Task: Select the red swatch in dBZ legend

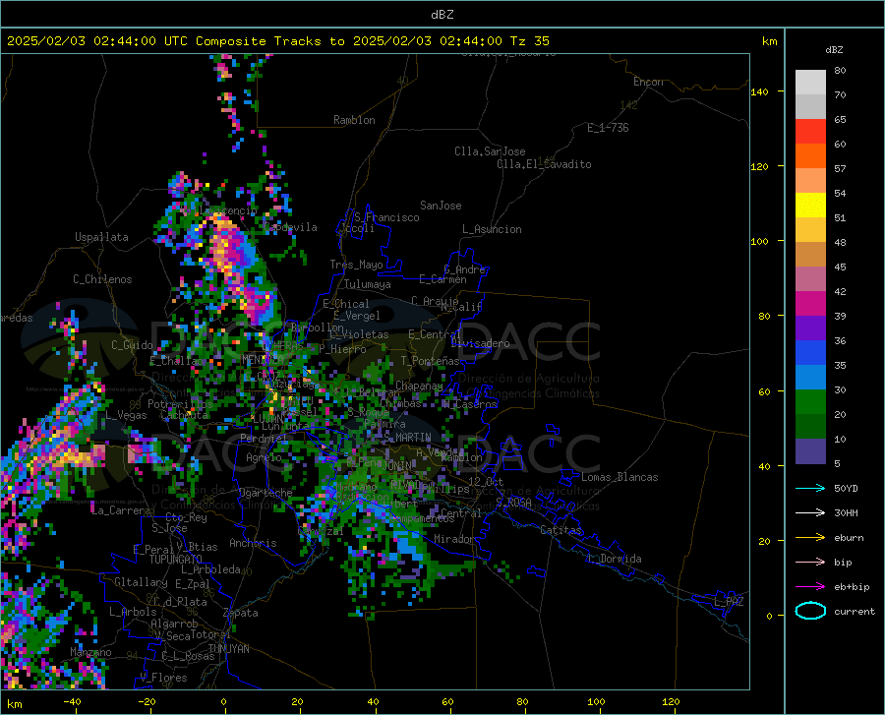Action: (810, 132)
